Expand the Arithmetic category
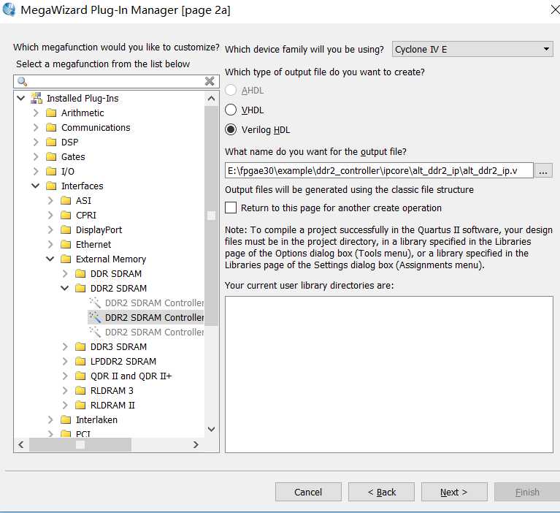This screenshot has height=513, width=560. pyautogui.click(x=36, y=113)
